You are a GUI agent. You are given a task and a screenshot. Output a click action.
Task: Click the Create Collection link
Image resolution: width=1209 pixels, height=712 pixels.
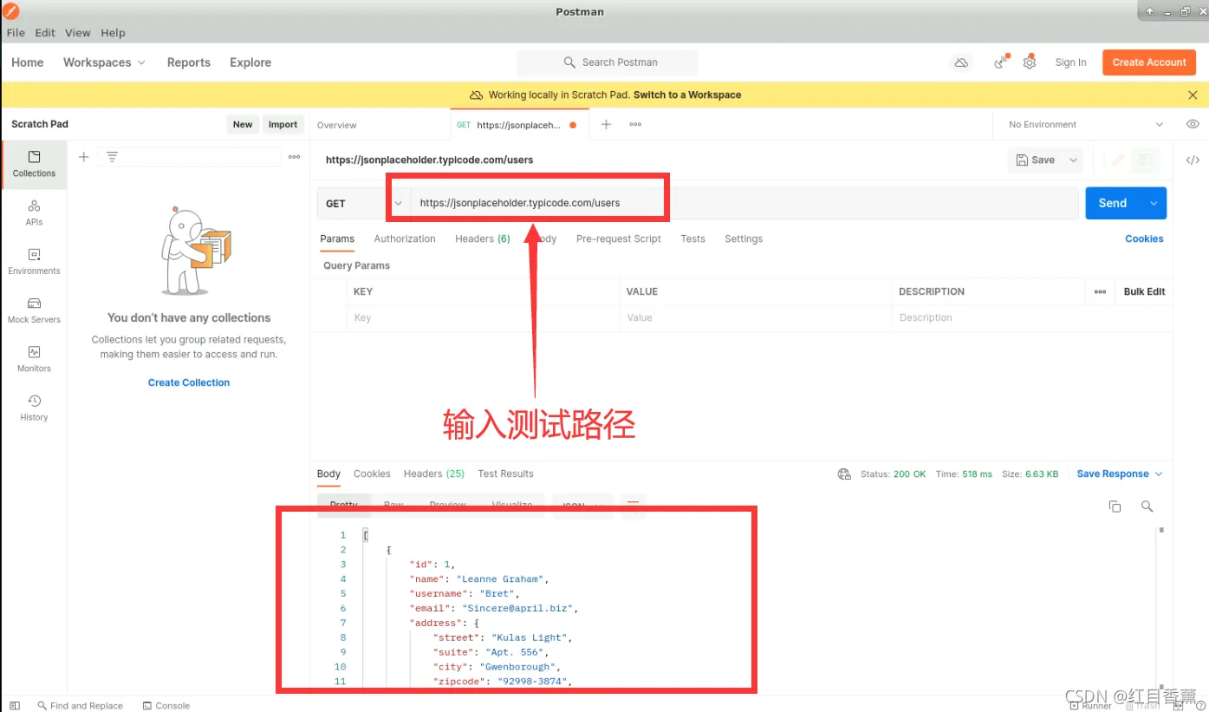pos(189,383)
